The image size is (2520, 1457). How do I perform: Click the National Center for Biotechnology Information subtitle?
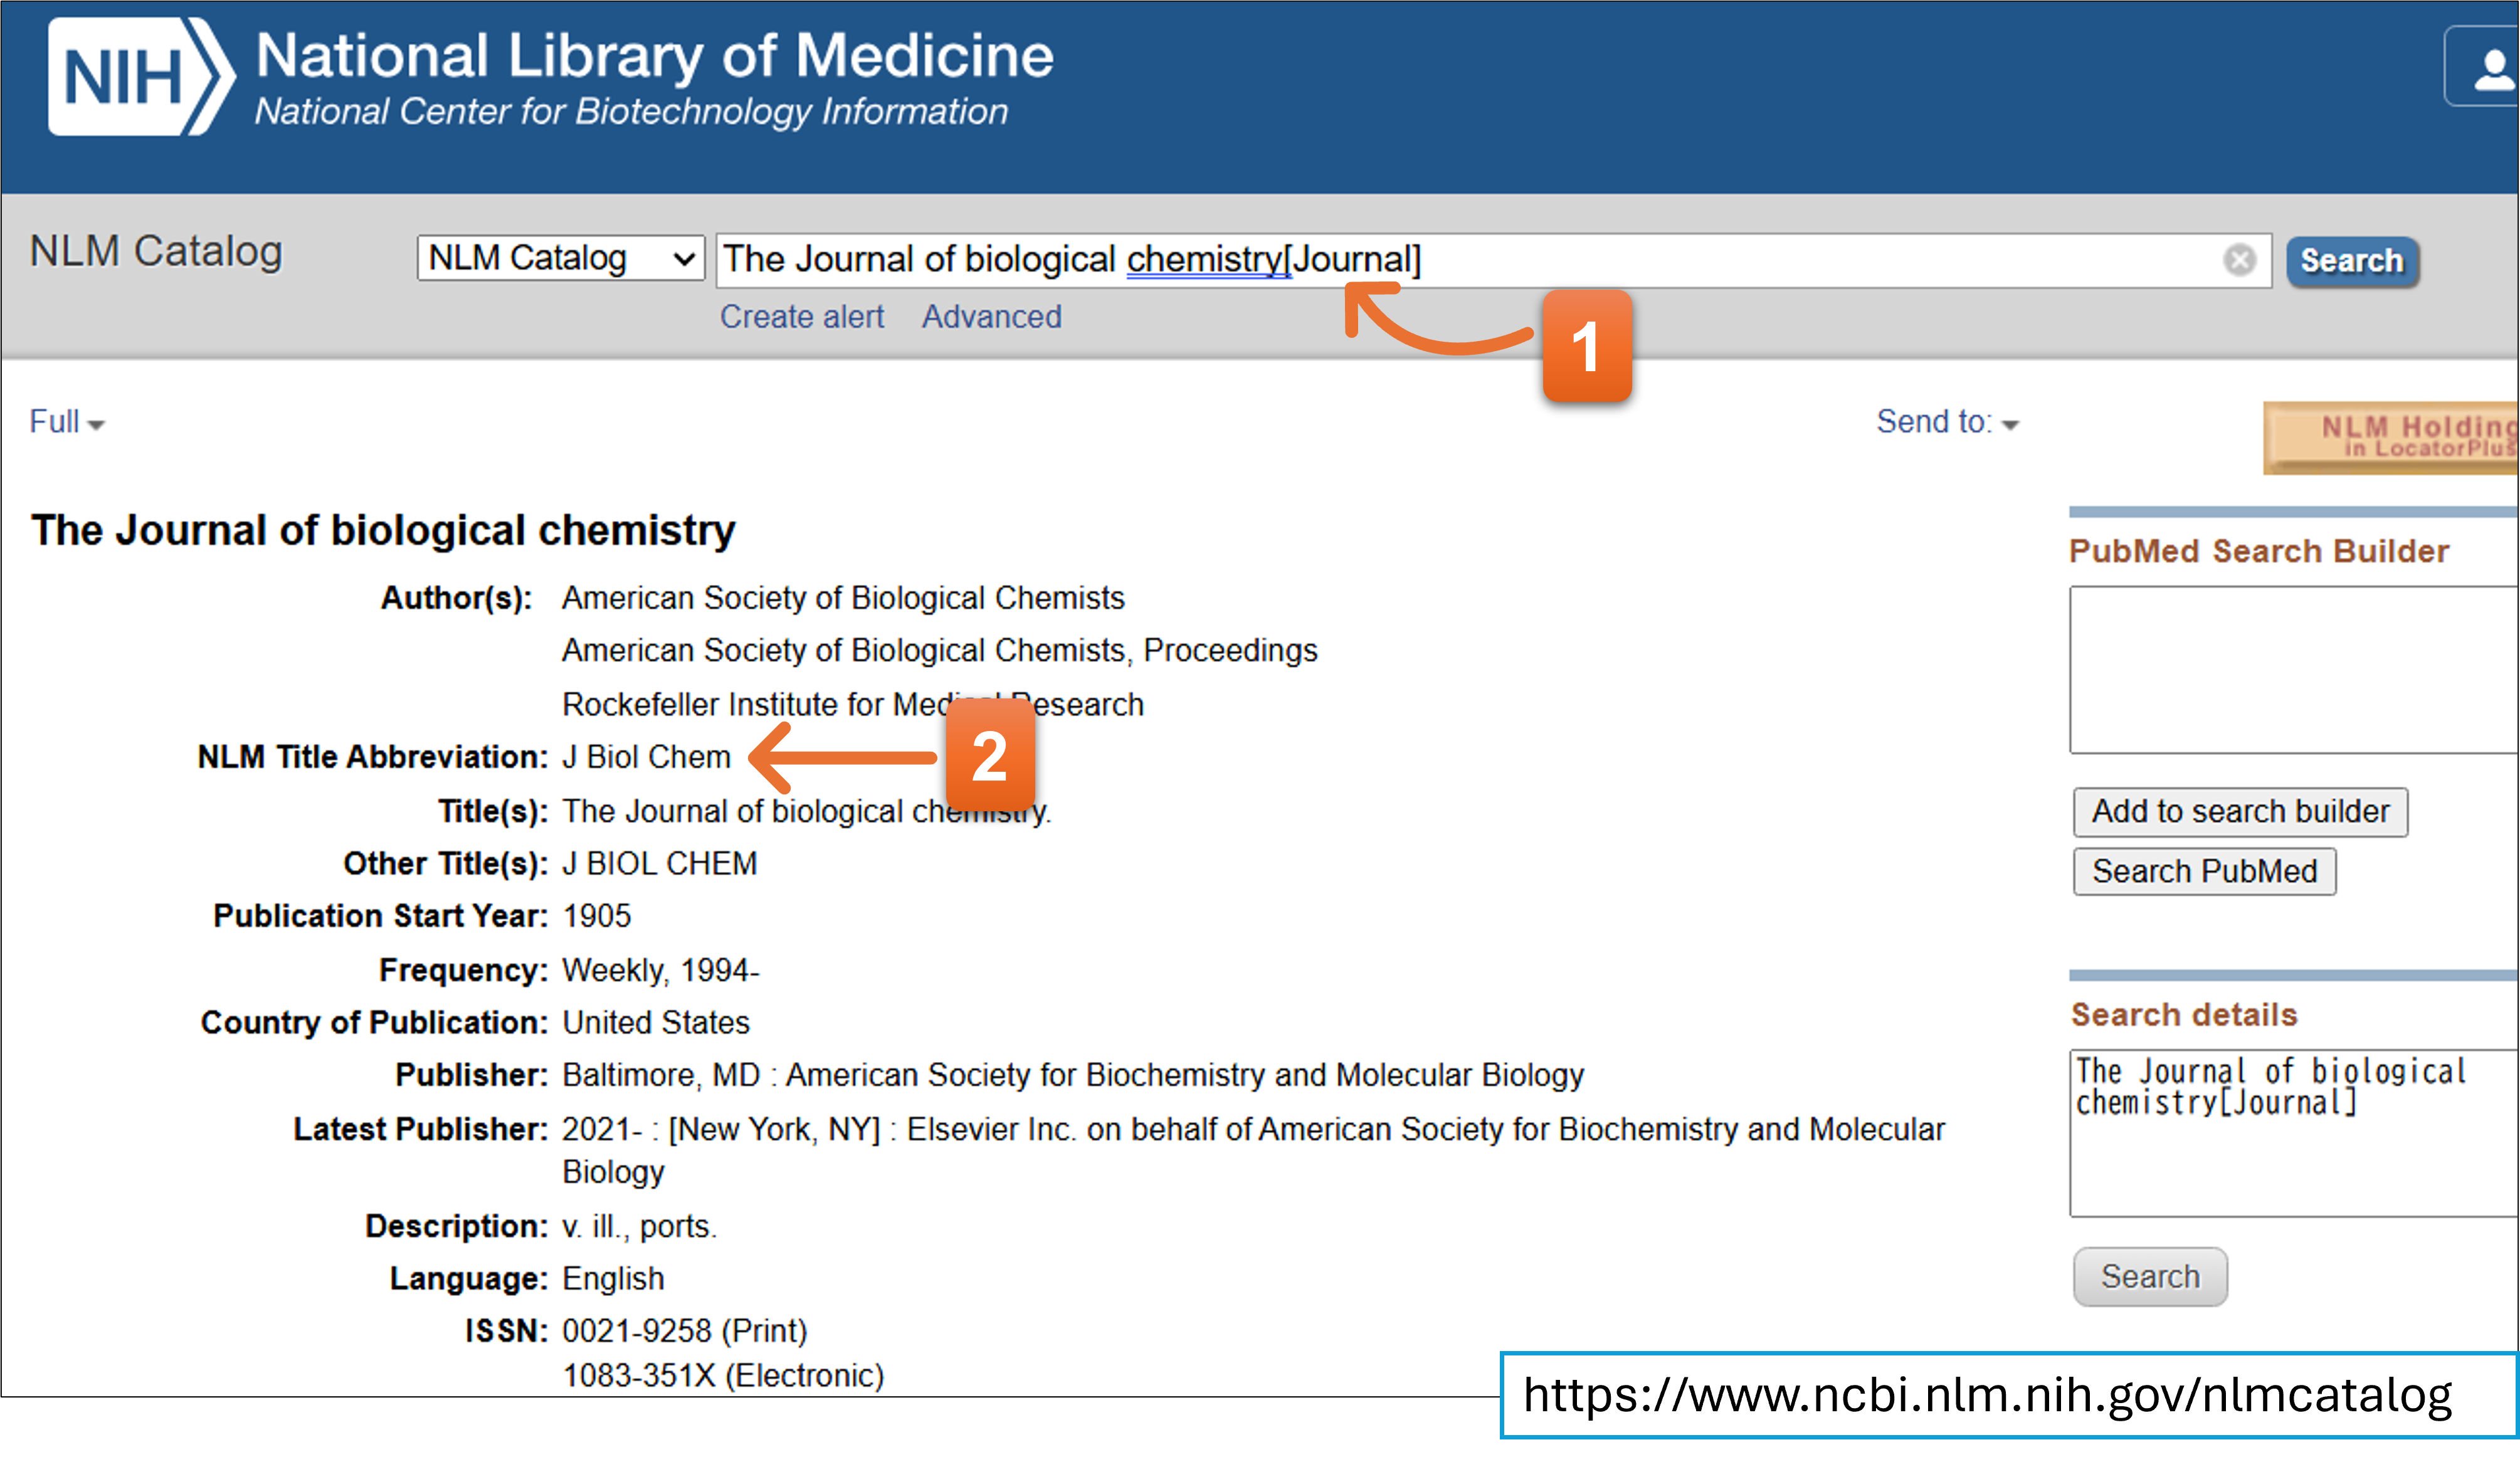click(x=631, y=112)
